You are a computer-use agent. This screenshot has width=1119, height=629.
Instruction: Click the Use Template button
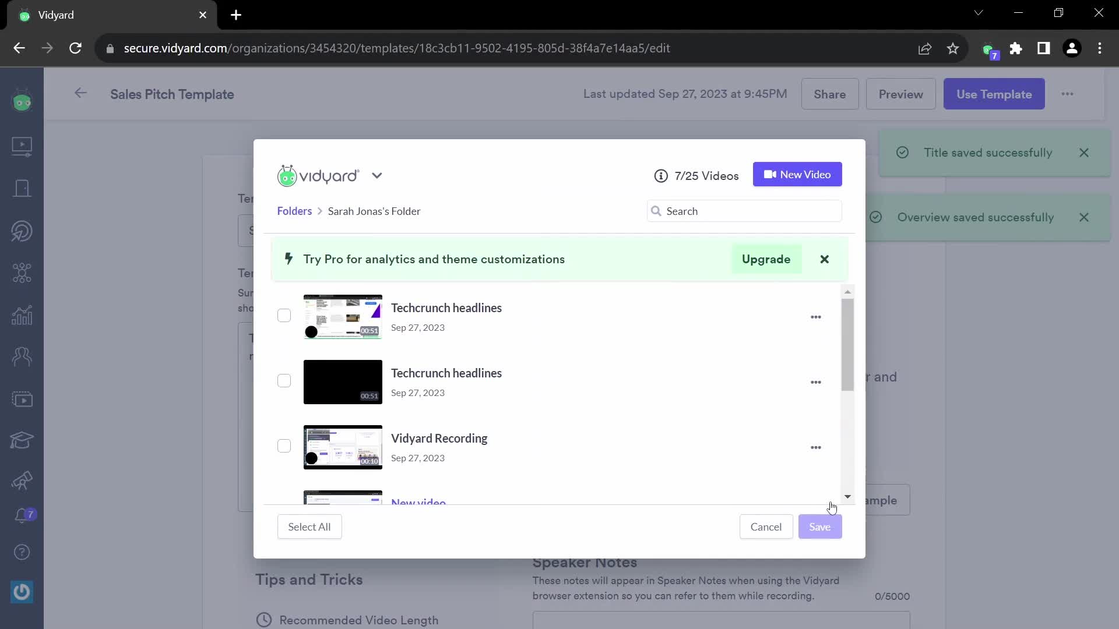coord(994,94)
